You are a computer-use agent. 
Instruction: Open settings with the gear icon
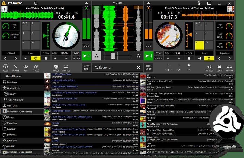click(x=36, y=3)
